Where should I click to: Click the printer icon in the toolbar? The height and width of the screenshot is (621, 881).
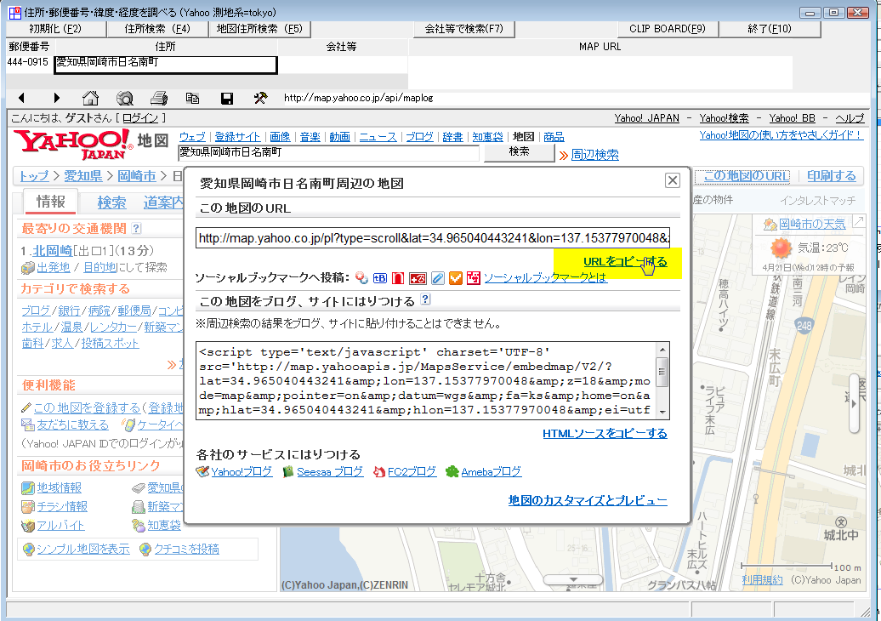pos(159,99)
